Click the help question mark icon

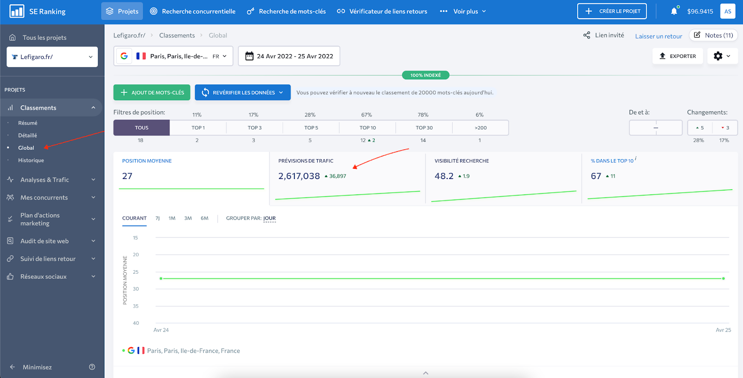pos(92,367)
